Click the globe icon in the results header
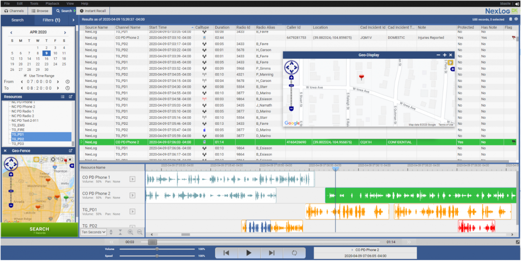This screenshot has width=521, height=261. click(x=516, y=19)
